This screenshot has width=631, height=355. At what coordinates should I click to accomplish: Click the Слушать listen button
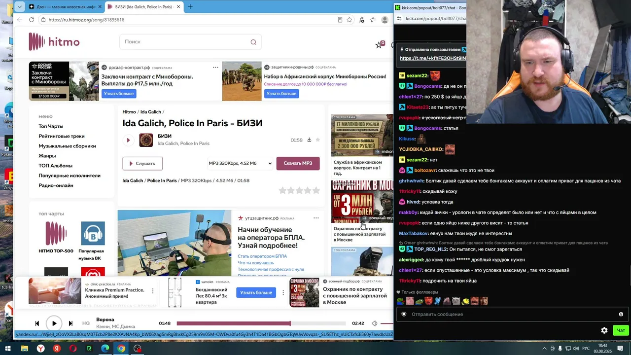point(142,163)
